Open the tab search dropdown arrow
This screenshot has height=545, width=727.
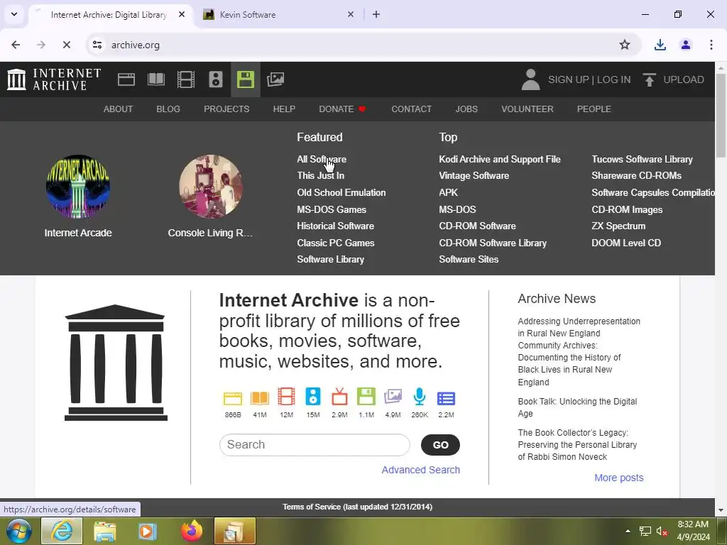coord(14,14)
